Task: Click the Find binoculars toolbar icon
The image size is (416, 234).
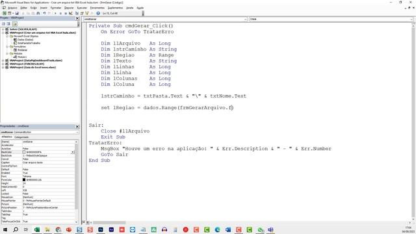Action: point(38,13)
